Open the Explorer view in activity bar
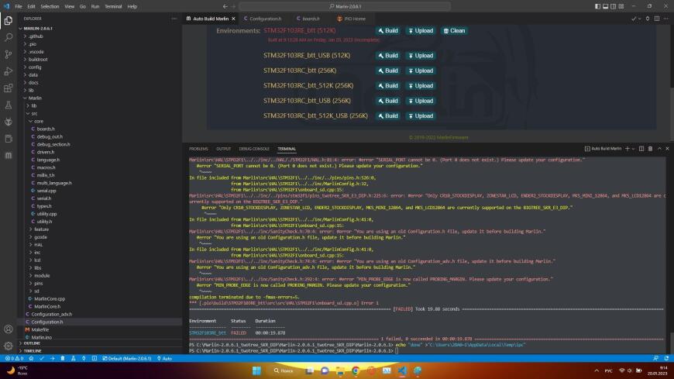Viewport: 674px width, 379px height. tap(9, 21)
